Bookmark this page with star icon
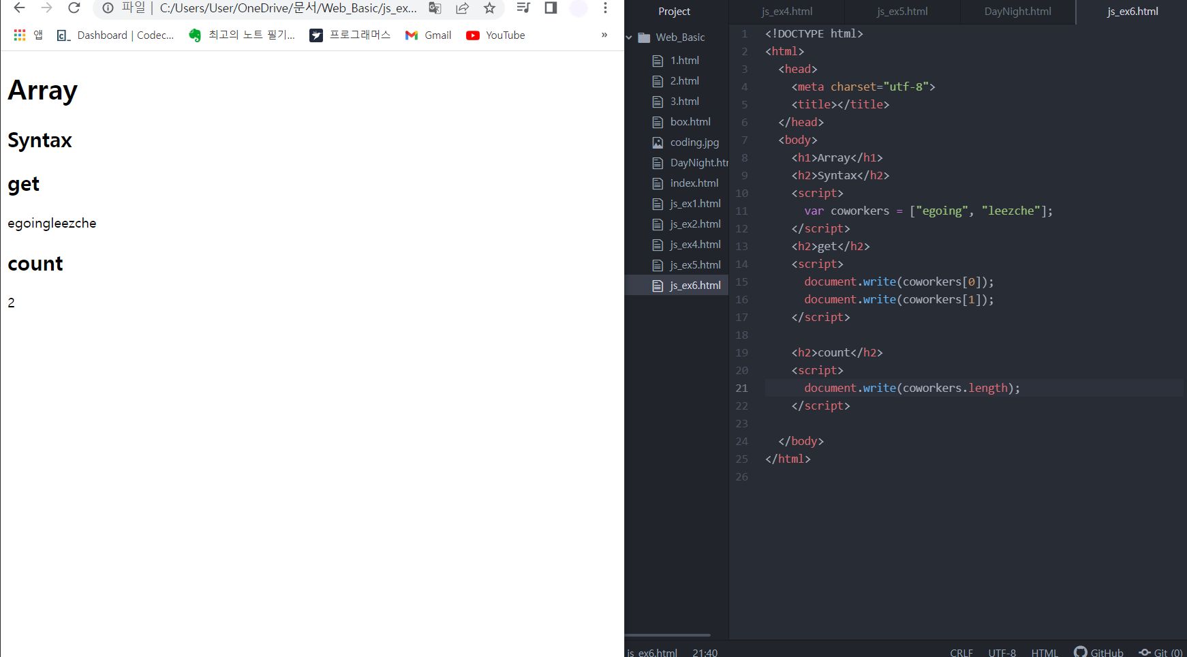The width and height of the screenshot is (1187, 657). pos(489,8)
